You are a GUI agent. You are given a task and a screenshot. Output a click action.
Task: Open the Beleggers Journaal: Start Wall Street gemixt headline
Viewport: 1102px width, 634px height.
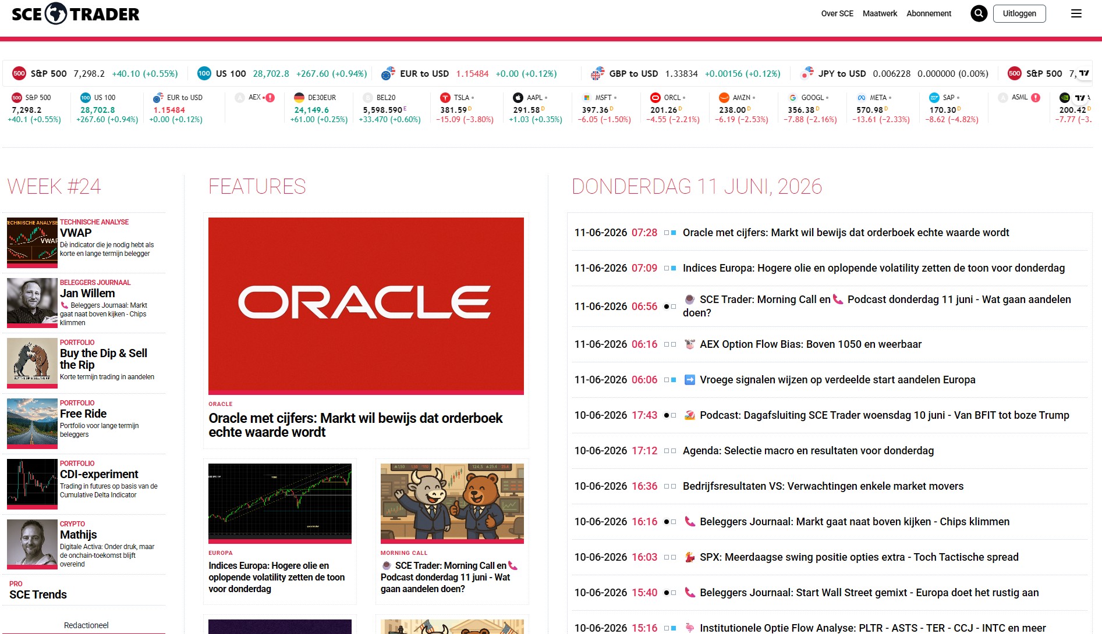click(869, 593)
